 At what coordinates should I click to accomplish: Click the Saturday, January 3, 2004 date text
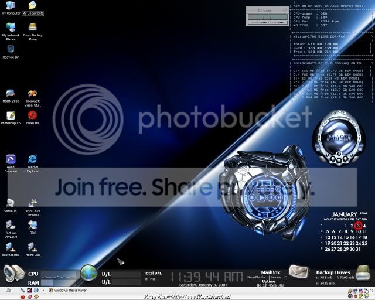(x=203, y=285)
